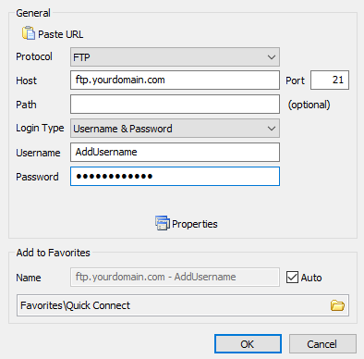Click the favorite Name field
364x359 pixels.
[x=175, y=277]
